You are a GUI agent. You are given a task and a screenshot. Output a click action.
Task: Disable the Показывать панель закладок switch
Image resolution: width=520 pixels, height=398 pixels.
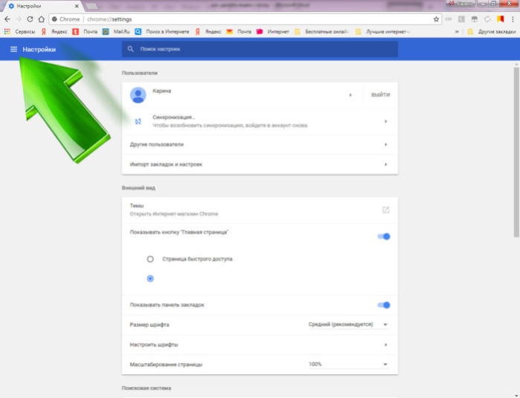[x=384, y=305]
